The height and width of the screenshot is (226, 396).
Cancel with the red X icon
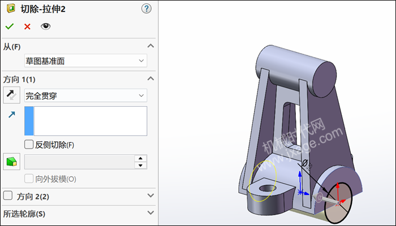(27, 27)
